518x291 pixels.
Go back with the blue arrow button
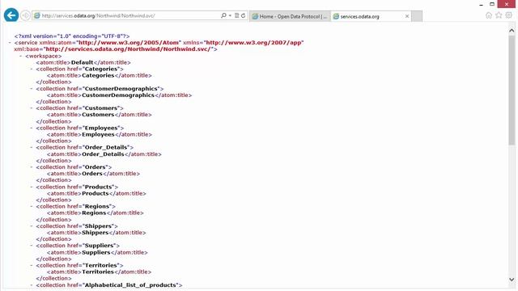pos(11,15)
